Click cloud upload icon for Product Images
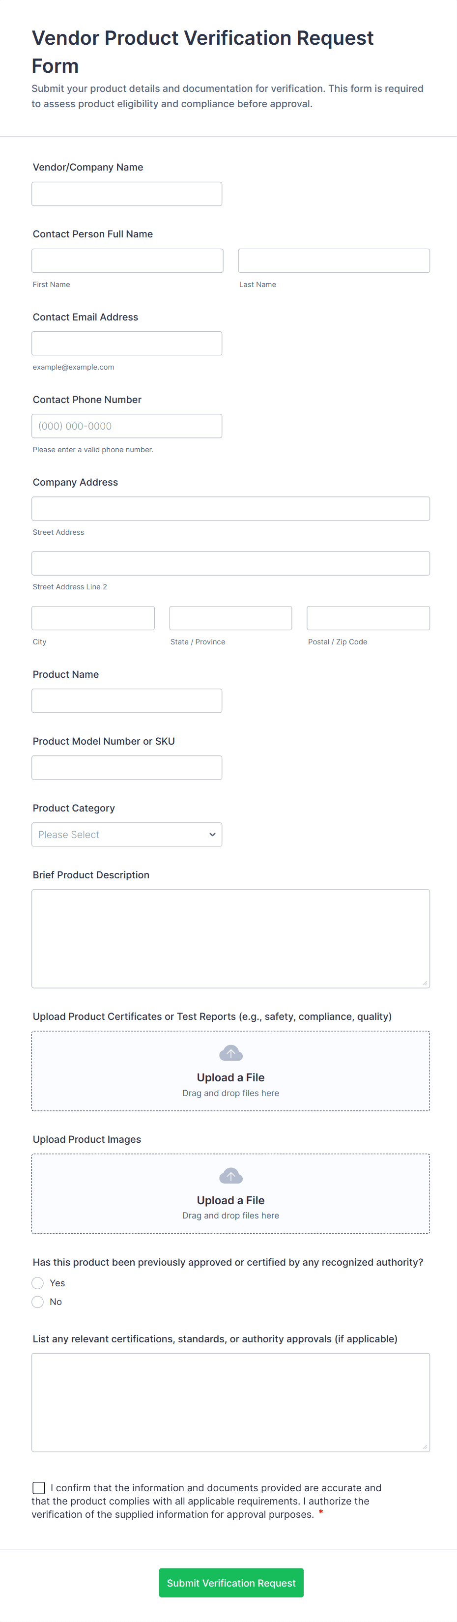The height and width of the screenshot is (1622, 457). click(230, 1176)
